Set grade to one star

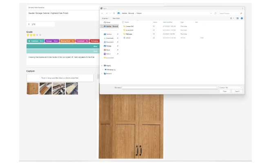[x=28, y=35]
